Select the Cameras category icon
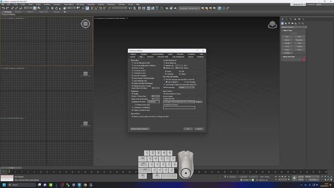 (x=292, y=23)
